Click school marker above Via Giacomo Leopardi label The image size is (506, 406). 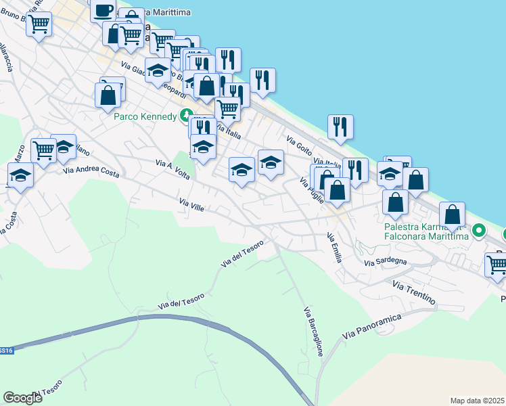(158, 72)
